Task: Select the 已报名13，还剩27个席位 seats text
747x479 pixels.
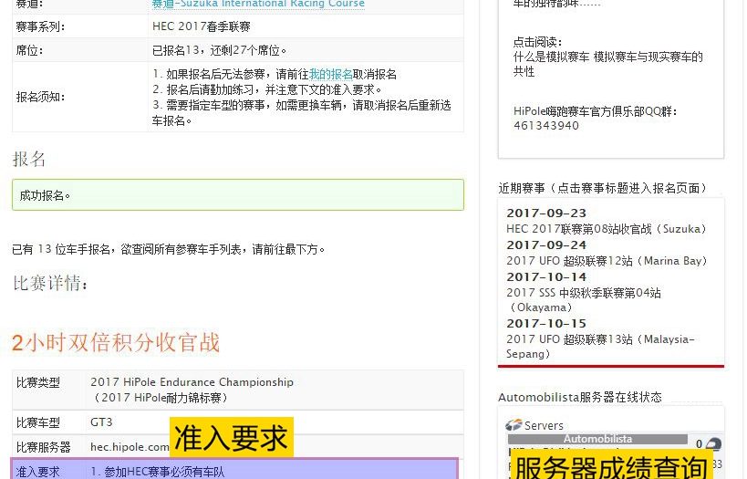Action: (x=220, y=50)
